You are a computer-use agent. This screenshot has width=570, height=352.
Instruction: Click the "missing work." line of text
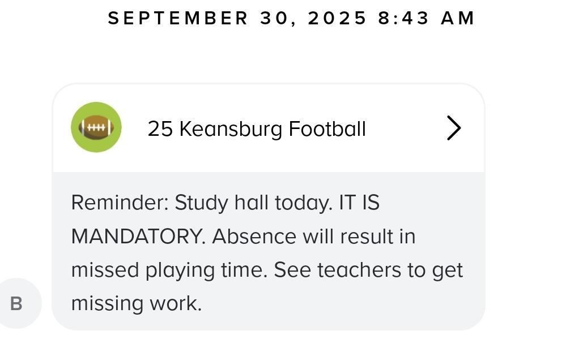pos(136,303)
